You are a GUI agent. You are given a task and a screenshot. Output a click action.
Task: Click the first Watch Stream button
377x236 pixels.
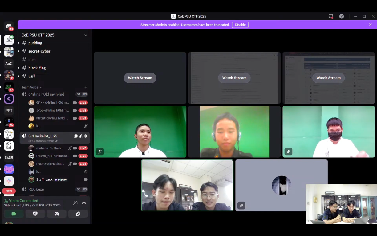[140, 78]
